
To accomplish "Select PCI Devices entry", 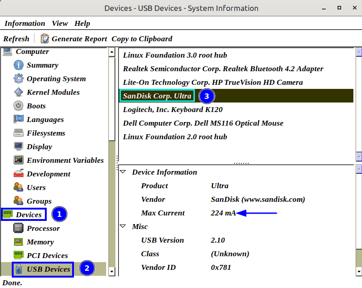I will click(x=47, y=255).
